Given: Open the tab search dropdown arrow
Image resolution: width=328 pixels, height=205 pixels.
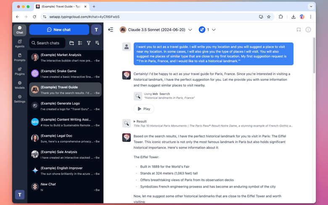Looking at the screenshot, I should click(311, 6).
